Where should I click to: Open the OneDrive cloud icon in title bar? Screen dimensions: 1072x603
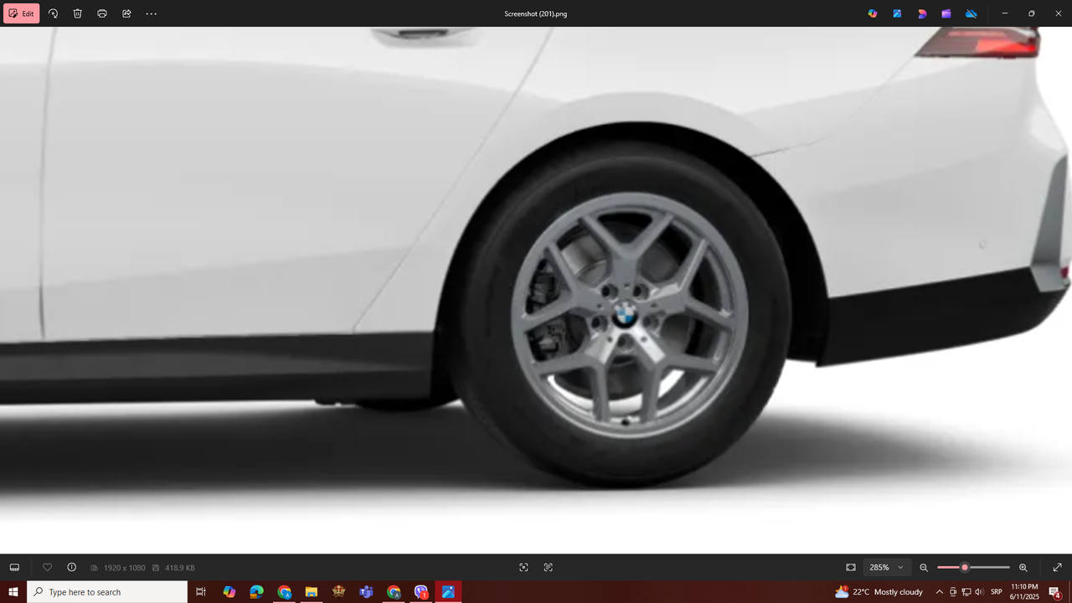click(971, 13)
